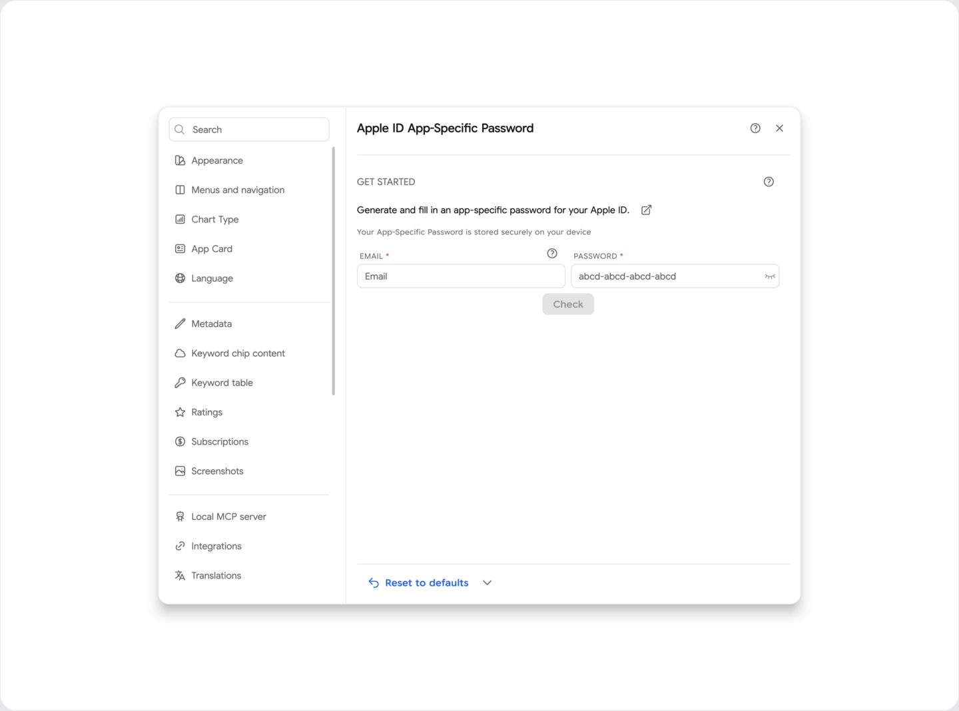This screenshot has height=711, width=959.
Task: Go to Chart Type settings
Action: click(249, 219)
